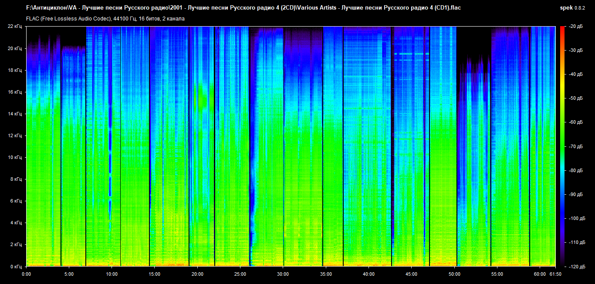
Task: Click the -80 дБ scale label
Action: tap(575, 170)
